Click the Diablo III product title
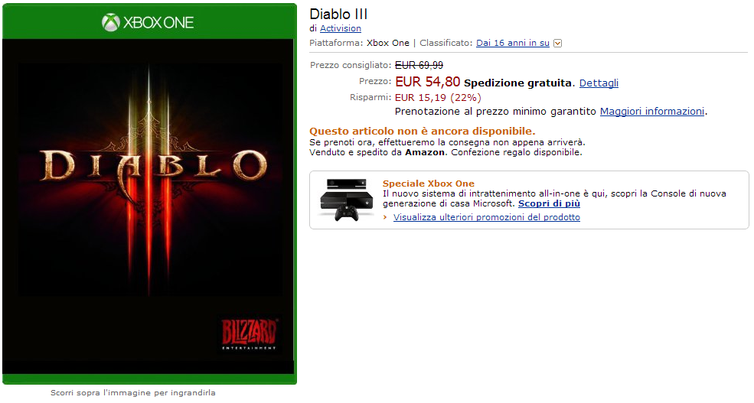The image size is (754, 403). click(x=338, y=14)
